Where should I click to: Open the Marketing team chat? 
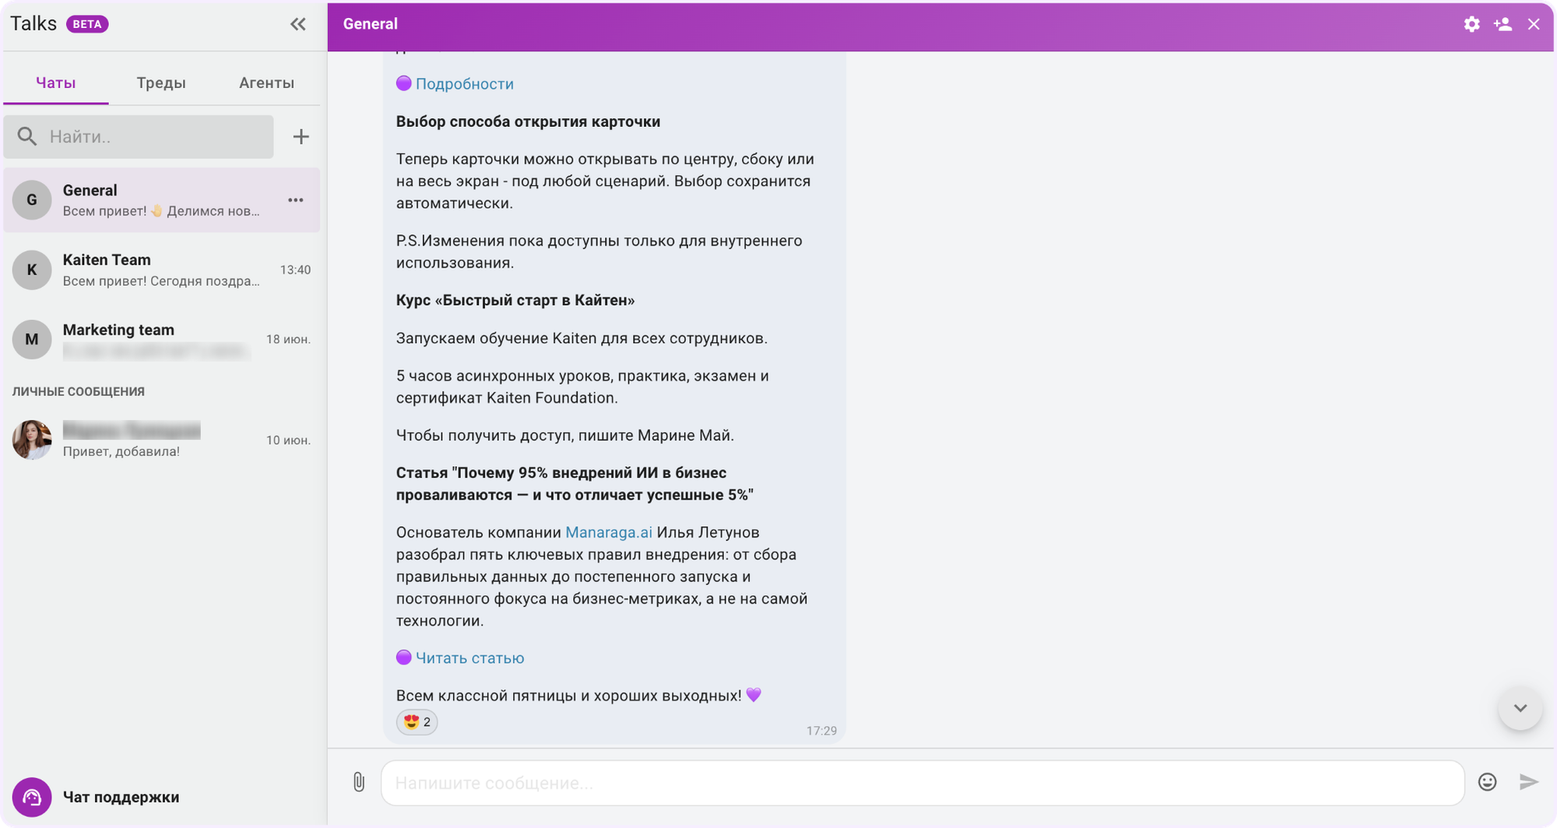161,340
